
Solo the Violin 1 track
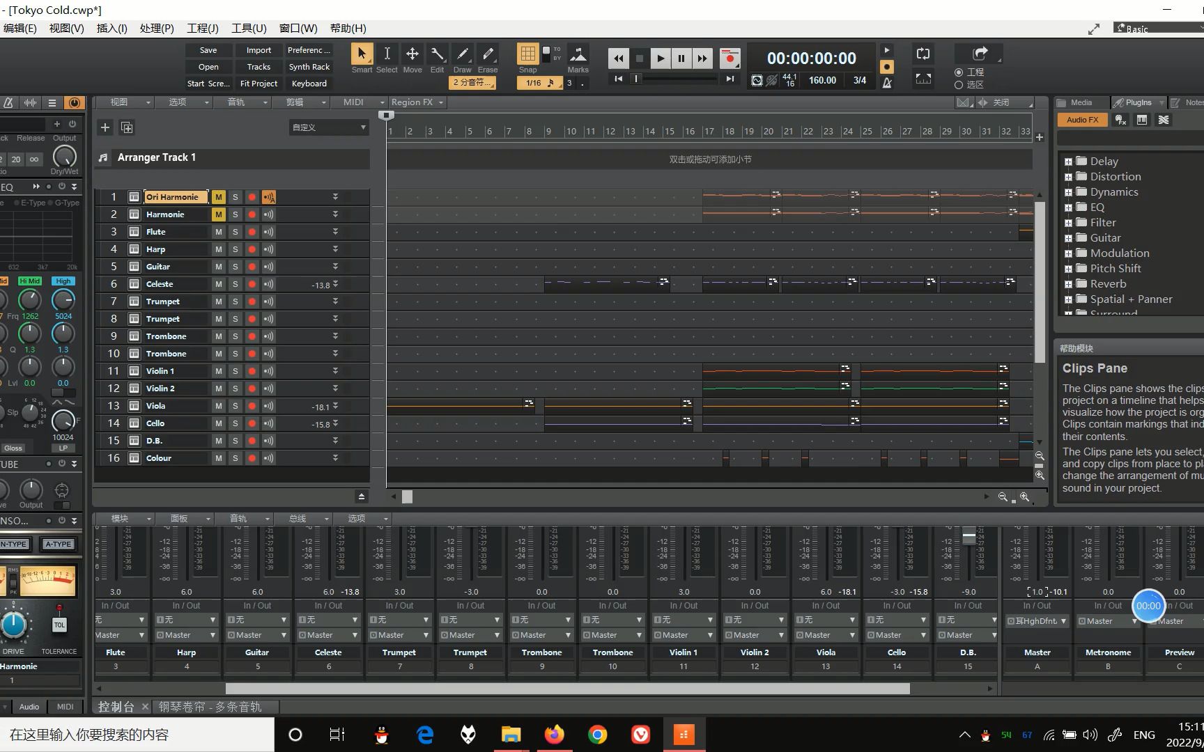[235, 371]
